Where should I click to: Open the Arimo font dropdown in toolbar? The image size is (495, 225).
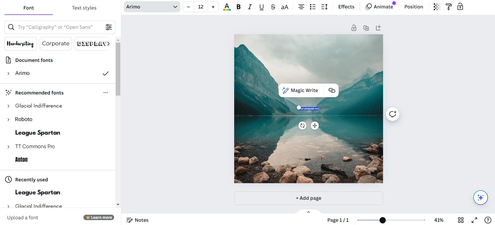152,7
